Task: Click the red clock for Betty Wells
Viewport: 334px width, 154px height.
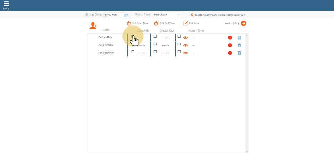Action: click(230, 37)
